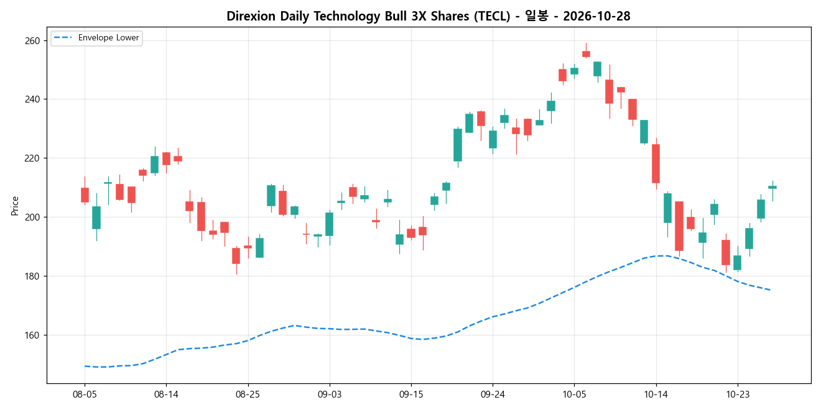Viewport: 821px width, 410px height.
Task: Click the 220 y-axis tick label
Action: coord(32,158)
